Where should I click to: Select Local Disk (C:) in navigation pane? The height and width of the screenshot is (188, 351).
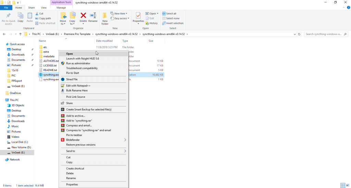coord(20,142)
